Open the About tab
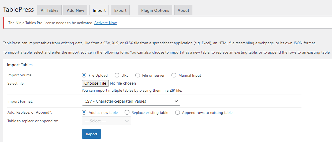The height and width of the screenshot is (142, 332). click(x=183, y=10)
